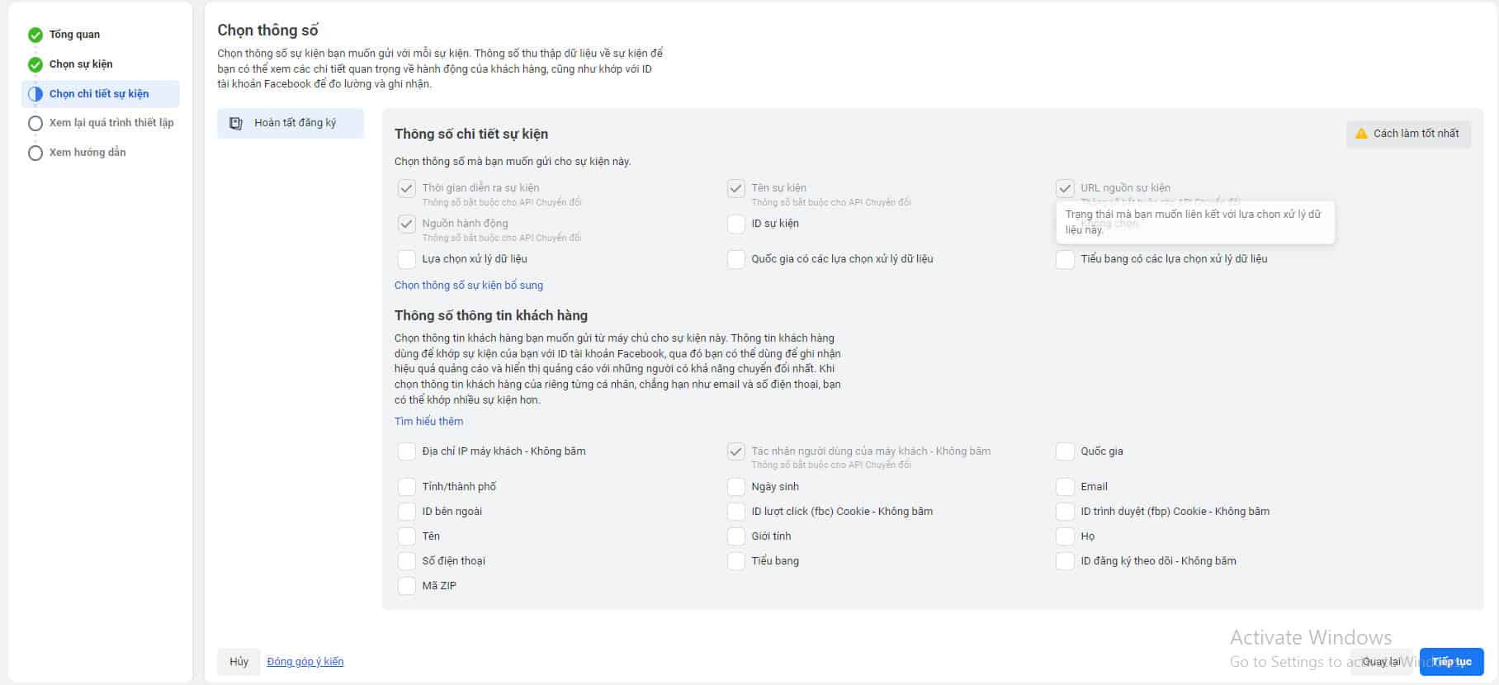Go to the Xem hướng dẫn step
Viewport: 1499px width, 685px height.
[87, 153]
